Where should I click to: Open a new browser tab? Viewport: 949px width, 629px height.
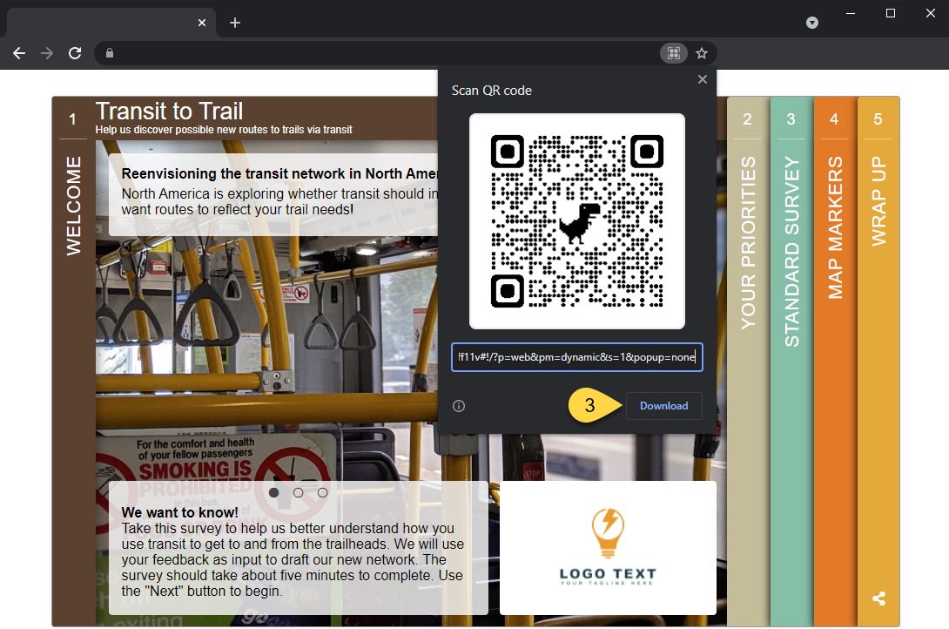[x=234, y=23]
